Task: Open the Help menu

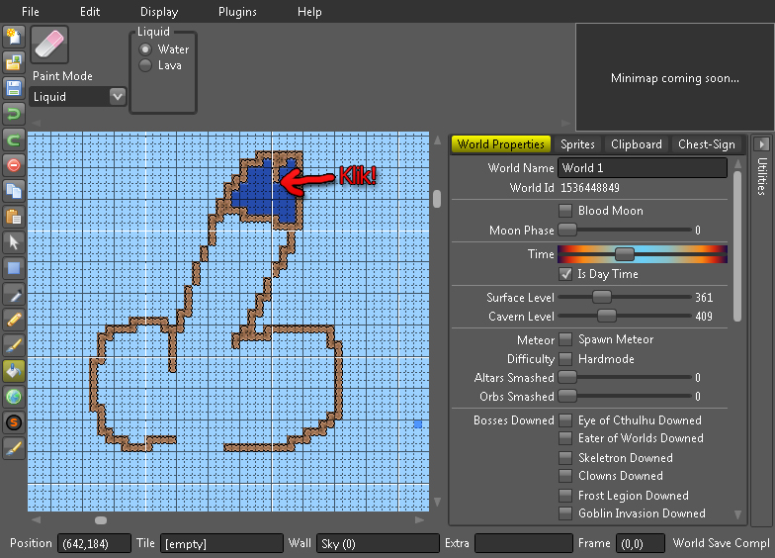Action: (x=309, y=12)
